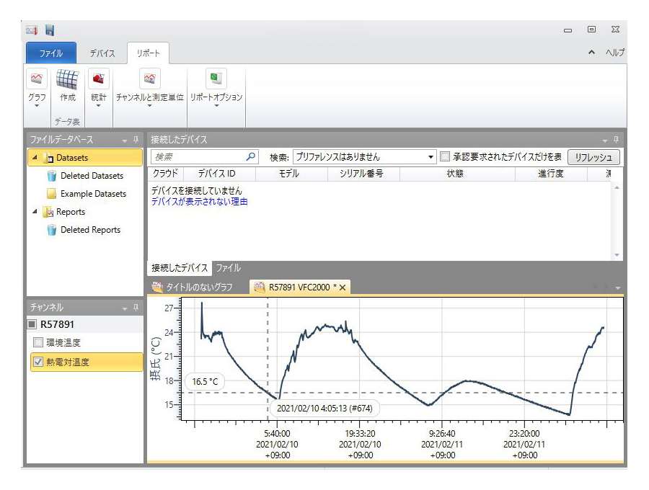Click the 作成 data table icon
The image size is (649, 490).
click(x=67, y=79)
